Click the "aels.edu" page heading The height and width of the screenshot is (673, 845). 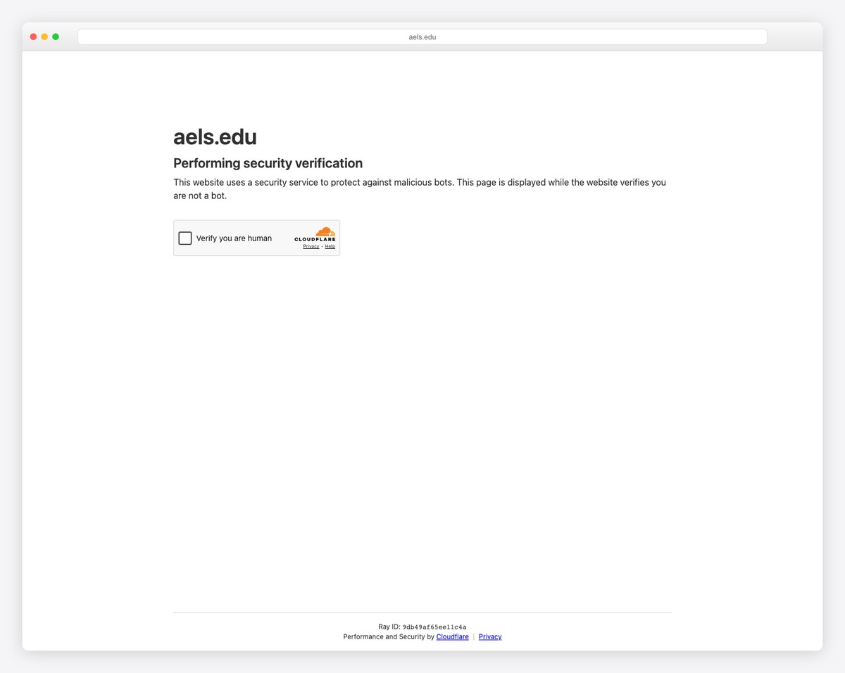(x=215, y=137)
